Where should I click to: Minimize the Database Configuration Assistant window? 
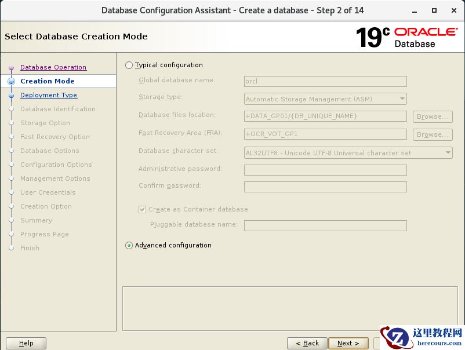[x=415, y=11]
